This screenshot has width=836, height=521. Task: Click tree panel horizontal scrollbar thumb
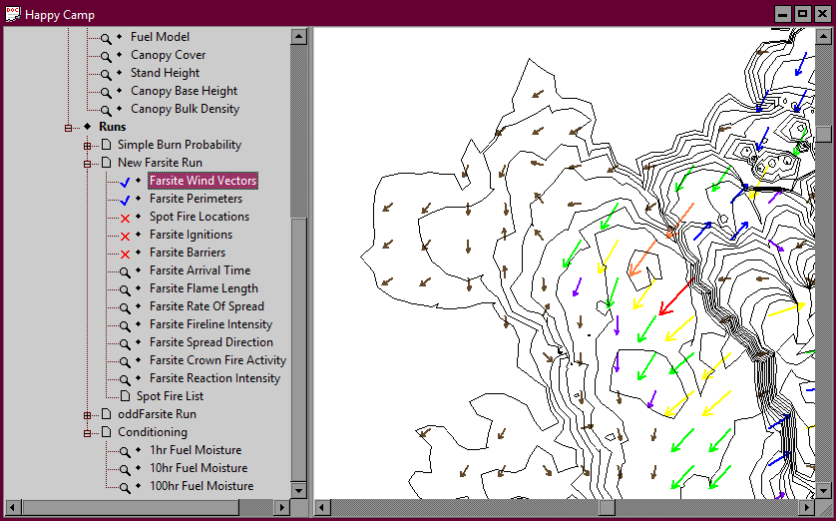tap(131, 507)
